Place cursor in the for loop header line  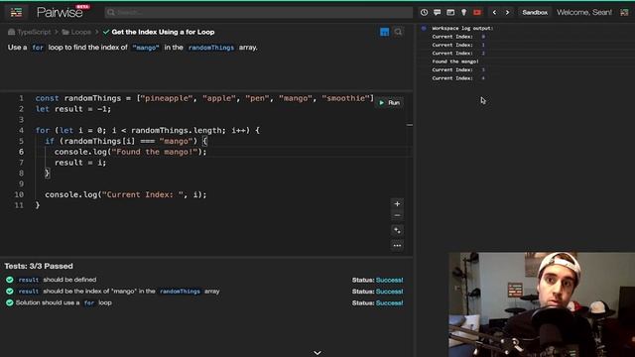(148, 130)
